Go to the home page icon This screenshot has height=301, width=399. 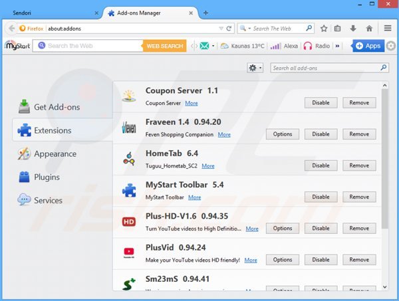coord(369,29)
